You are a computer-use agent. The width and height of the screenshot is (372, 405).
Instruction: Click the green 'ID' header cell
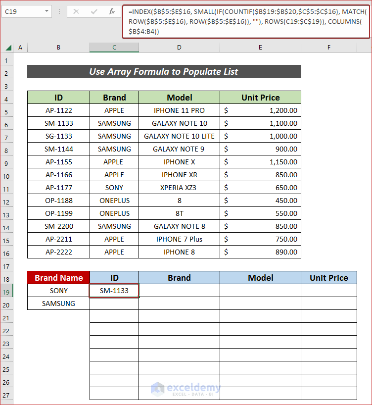click(58, 98)
